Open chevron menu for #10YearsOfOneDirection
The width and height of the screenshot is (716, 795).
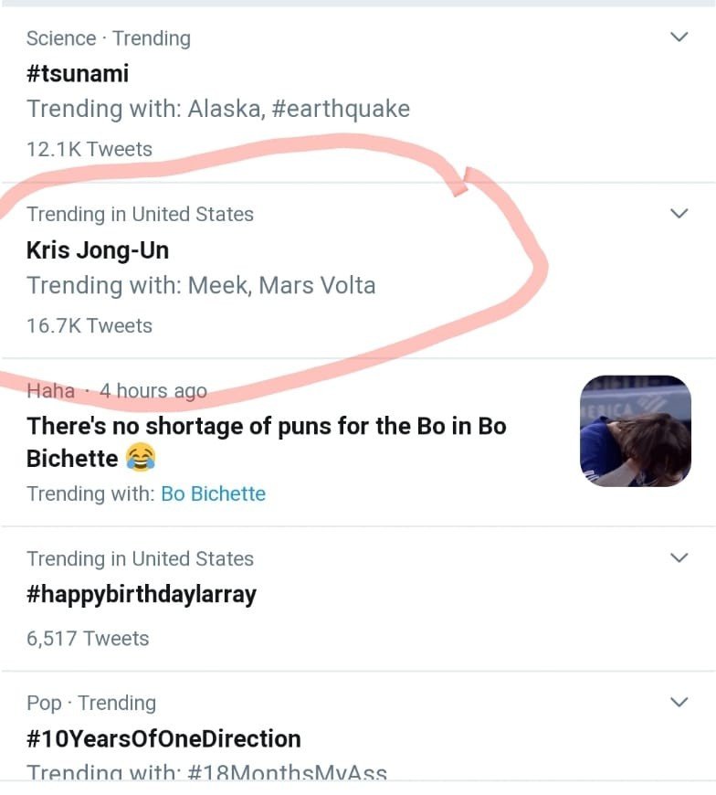click(679, 702)
